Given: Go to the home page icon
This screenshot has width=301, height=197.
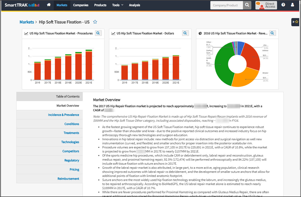Looking at the screenshot, I should 49,5.
